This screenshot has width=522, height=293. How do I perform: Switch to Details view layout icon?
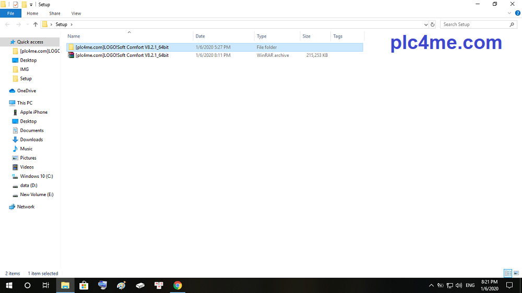point(508,273)
